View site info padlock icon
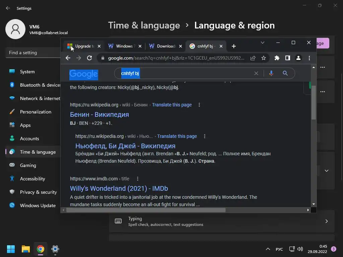343x257 pixels. tap(102, 58)
